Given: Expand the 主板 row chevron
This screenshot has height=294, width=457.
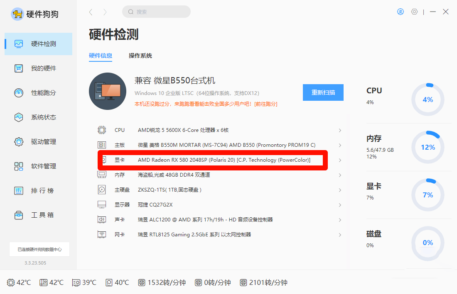Looking at the screenshot, I should pyautogui.click(x=340, y=145).
